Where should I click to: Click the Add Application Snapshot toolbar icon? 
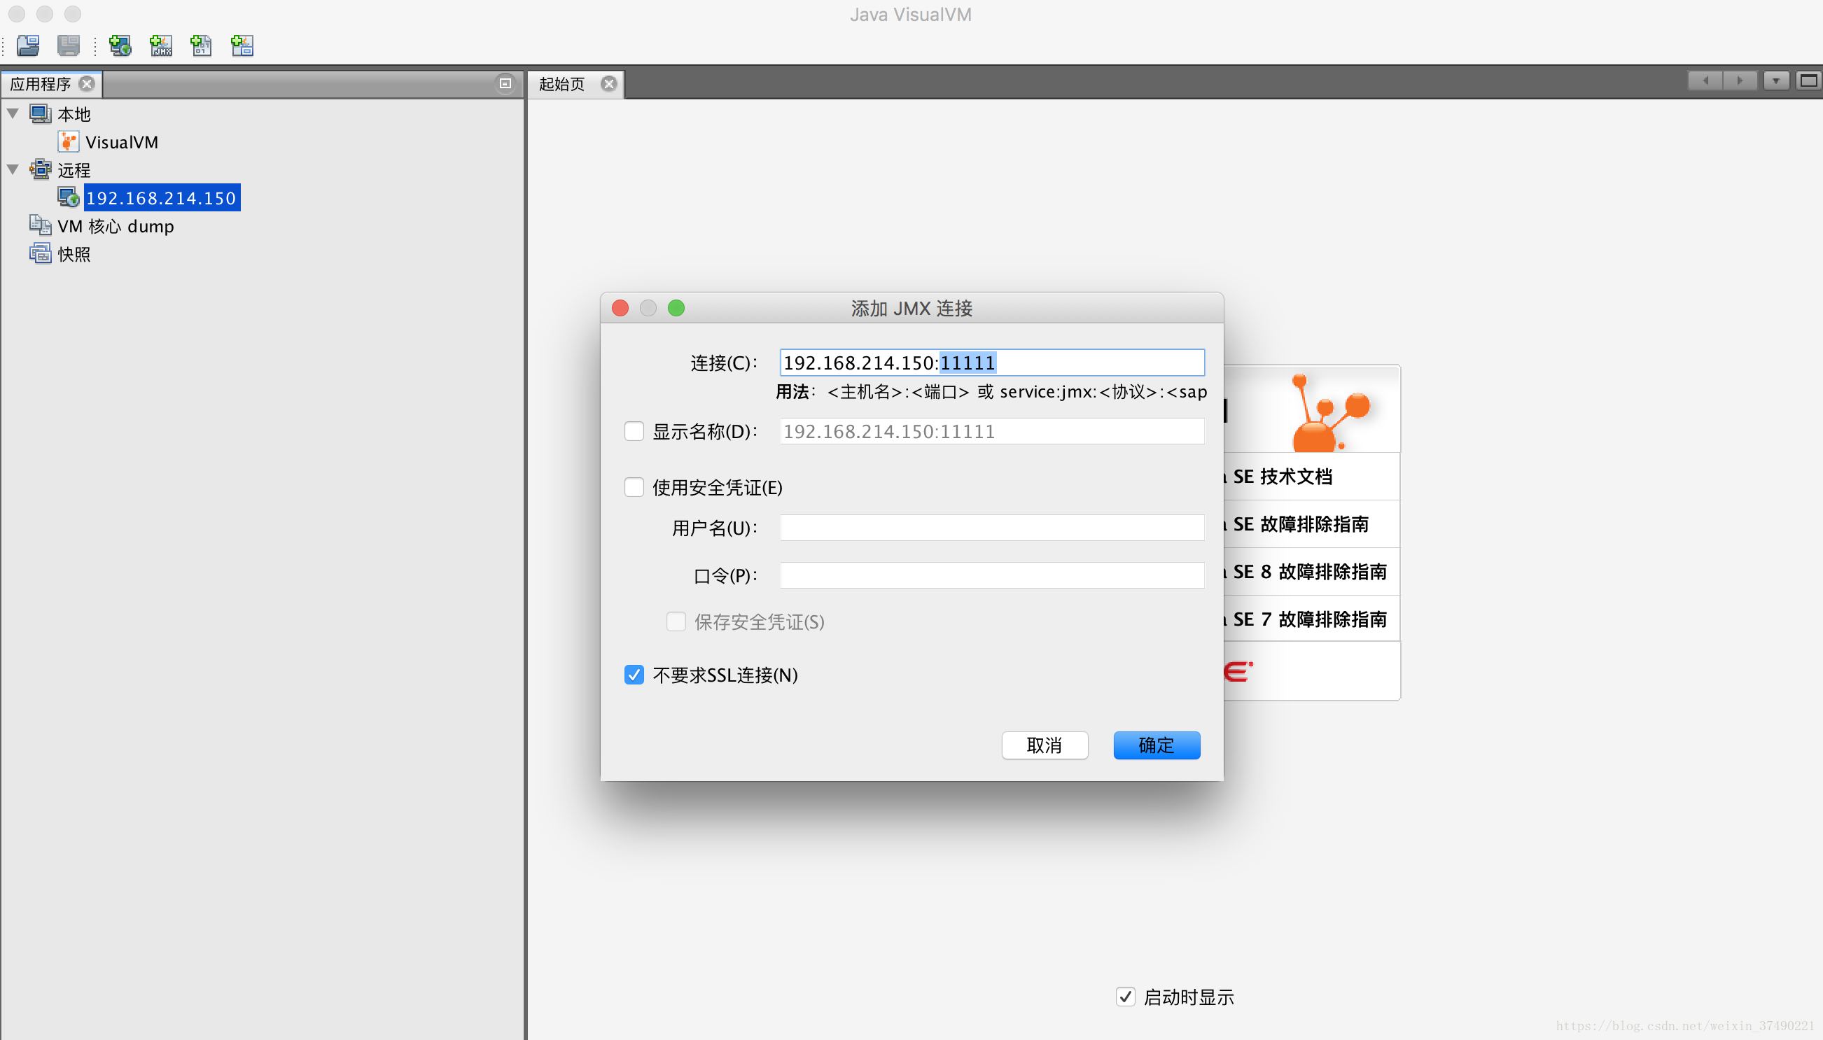tap(242, 45)
